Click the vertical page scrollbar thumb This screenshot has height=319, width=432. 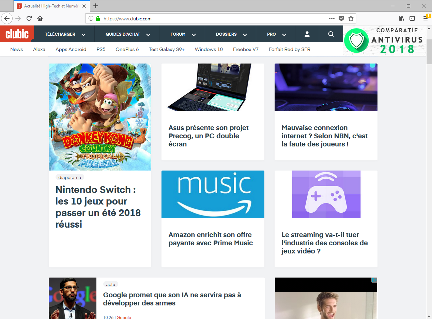[x=429, y=51]
